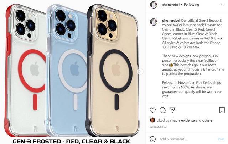
Task: Share the post via paper plane icon
Action: (x=172, y=110)
